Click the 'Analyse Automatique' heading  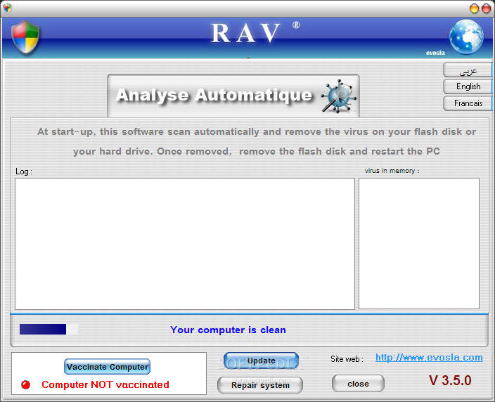click(214, 95)
